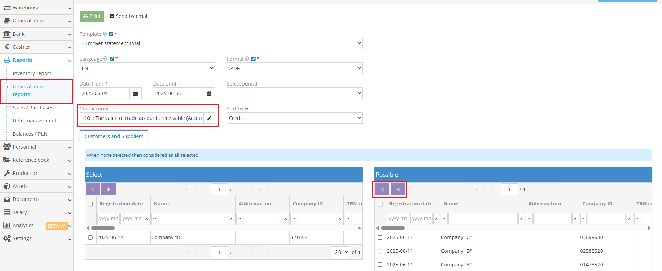Viewport: 662px width, 271px height.
Task: Click the pencil icon for Cor. account
Action: pos(209,118)
